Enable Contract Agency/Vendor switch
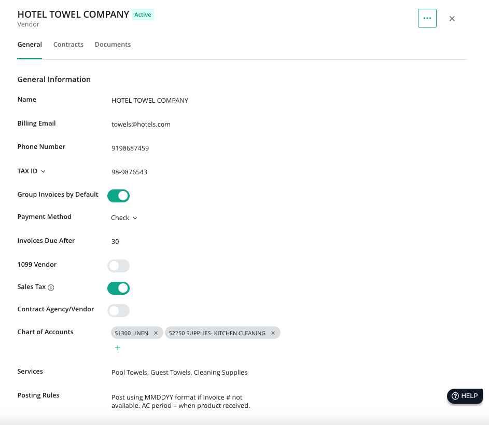 click(x=119, y=310)
